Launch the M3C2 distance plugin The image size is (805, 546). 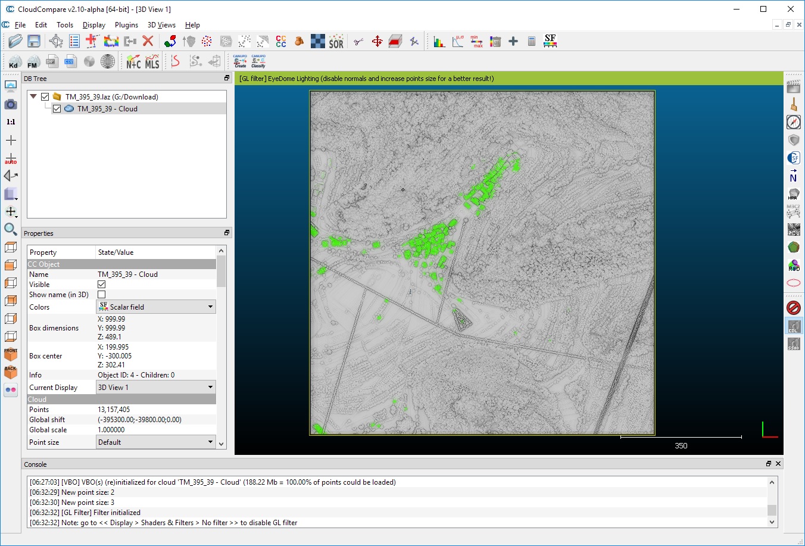click(x=794, y=211)
